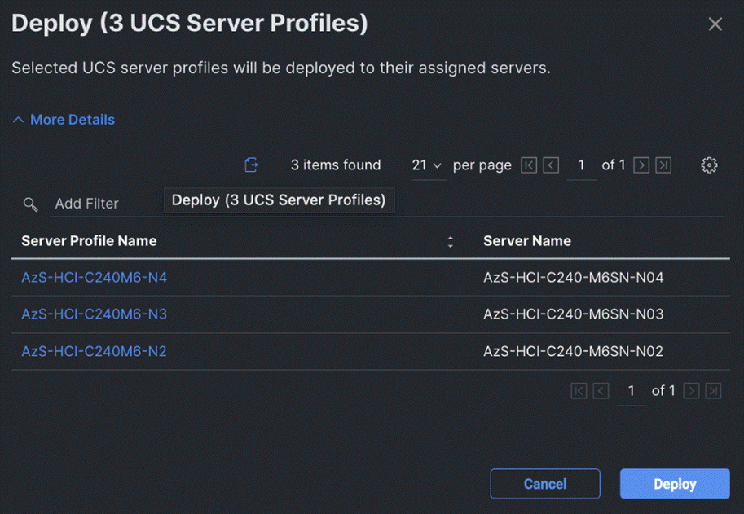Screen dimensions: 744x514
Task: Open the per page count dropdown showing 21
Action: [427, 165]
